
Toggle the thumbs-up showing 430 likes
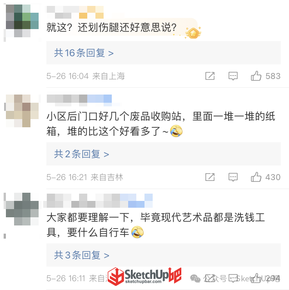[256, 177]
